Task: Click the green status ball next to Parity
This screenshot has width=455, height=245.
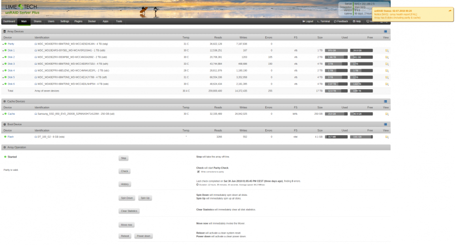Action: [5, 44]
